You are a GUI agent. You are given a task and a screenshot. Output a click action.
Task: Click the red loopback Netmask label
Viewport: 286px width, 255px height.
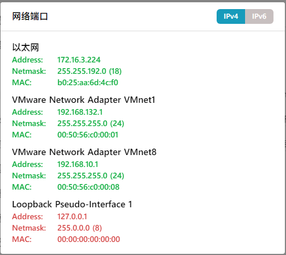coord(29,228)
